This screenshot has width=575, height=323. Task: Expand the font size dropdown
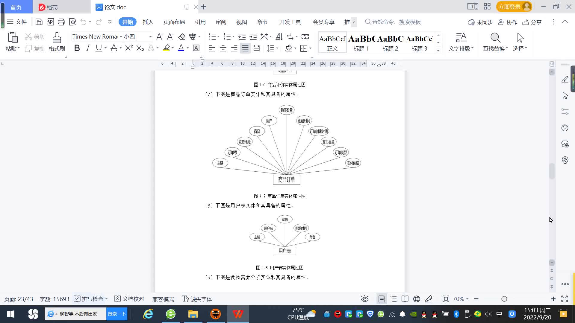pyautogui.click(x=150, y=37)
